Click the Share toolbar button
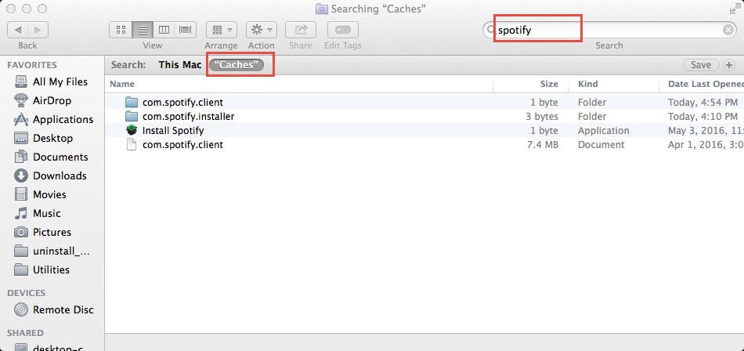 pos(301,30)
